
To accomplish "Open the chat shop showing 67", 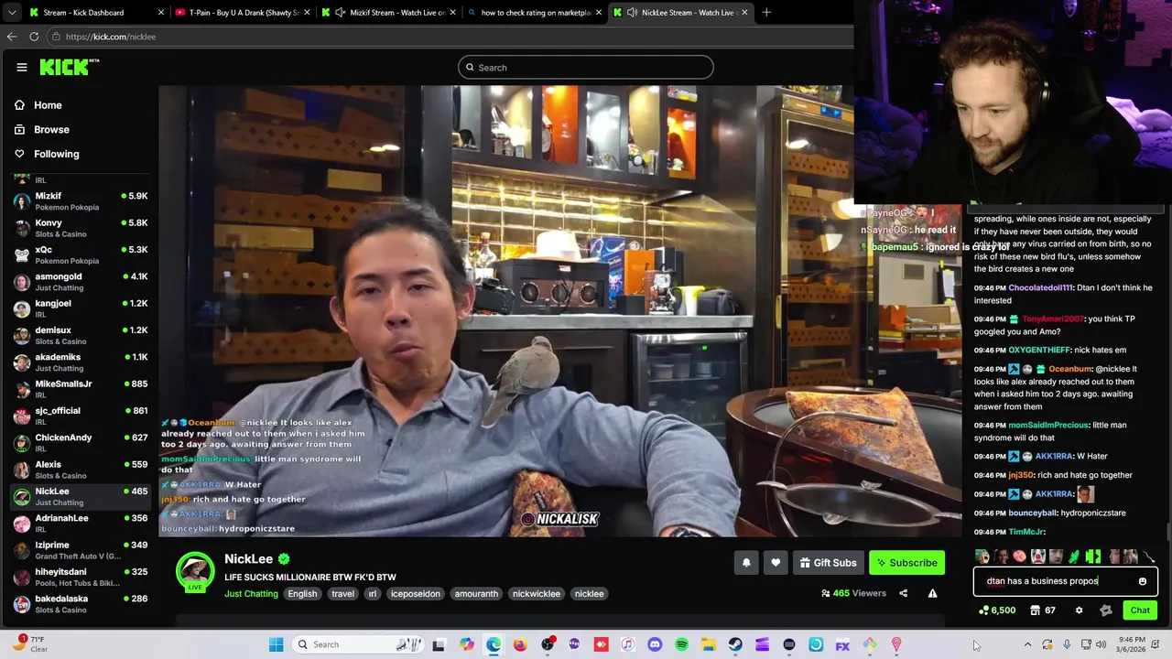I will pos(1042,610).
